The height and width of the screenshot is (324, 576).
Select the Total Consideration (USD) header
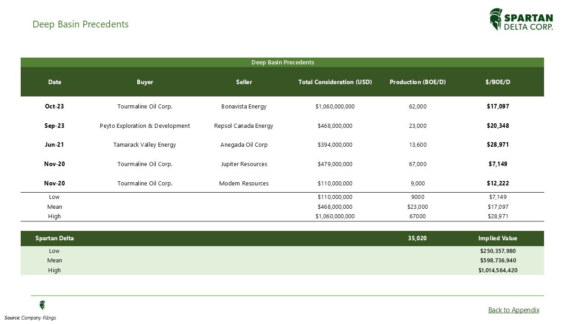(335, 82)
